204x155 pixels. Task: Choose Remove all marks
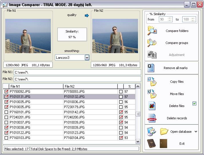point(175,68)
